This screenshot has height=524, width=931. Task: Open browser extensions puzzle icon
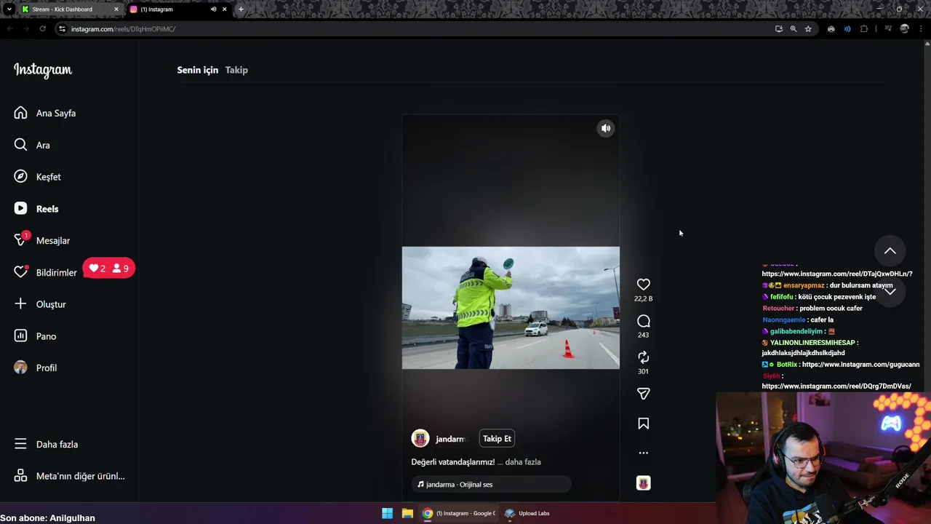click(864, 29)
